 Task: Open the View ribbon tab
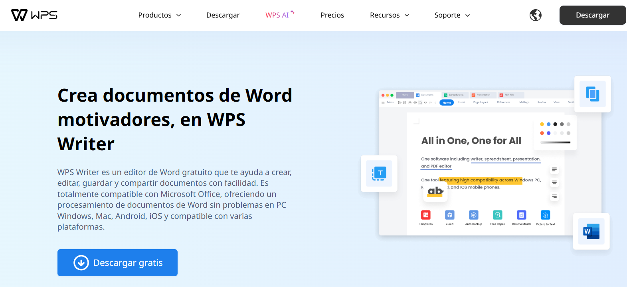(x=556, y=102)
